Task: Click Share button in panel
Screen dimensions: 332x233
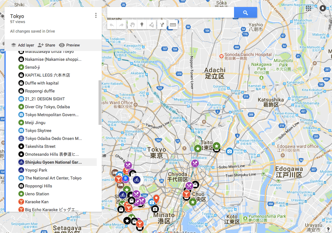Action: 46,45
